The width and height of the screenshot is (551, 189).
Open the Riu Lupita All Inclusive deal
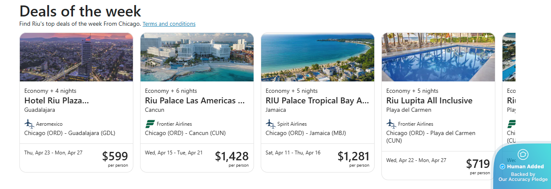[429, 101]
